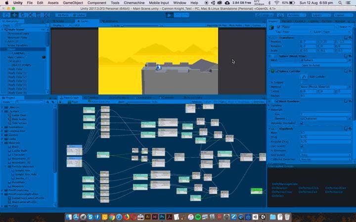The width and height of the screenshot is (356, 222).
Task: Click the Edit Collider button
Action: (304, 77)
